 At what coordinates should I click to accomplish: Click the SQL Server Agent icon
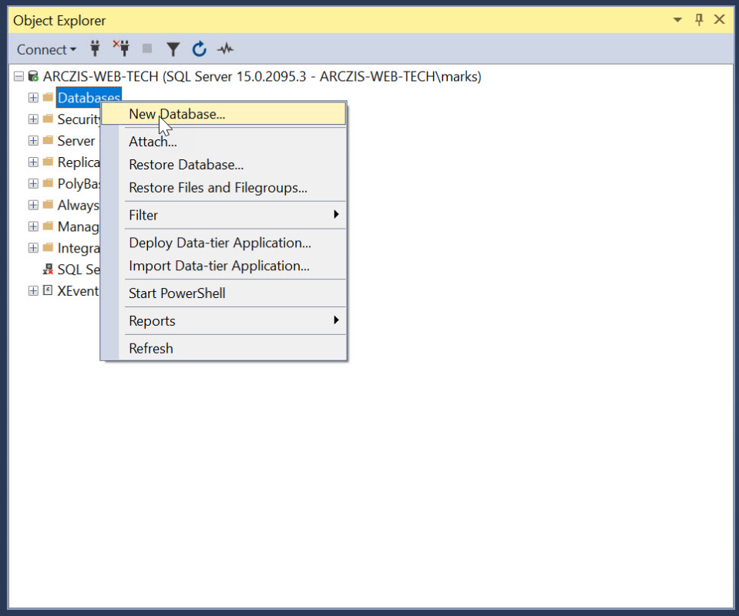48,269
